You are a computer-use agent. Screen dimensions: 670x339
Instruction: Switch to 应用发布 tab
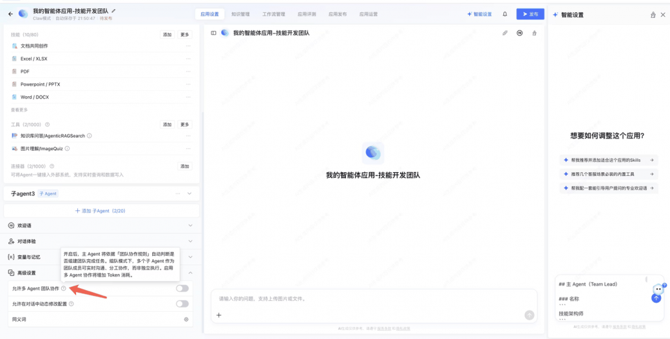click(338, 14)
